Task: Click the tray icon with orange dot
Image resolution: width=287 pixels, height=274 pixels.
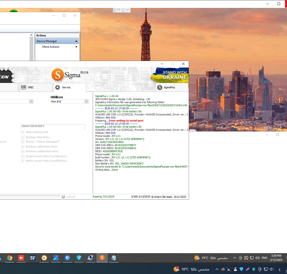Action: (246, 258)
